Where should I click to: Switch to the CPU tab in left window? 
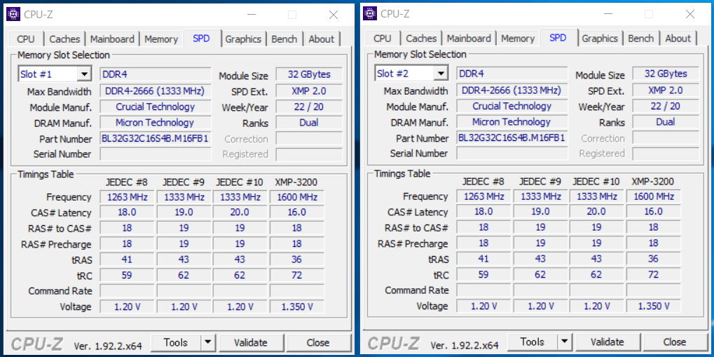(26, 39)
